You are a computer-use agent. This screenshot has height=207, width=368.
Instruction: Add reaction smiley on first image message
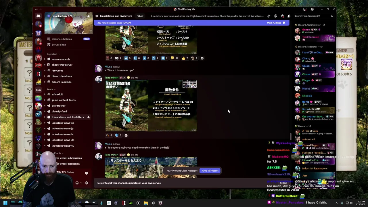(x=202, y=58)
